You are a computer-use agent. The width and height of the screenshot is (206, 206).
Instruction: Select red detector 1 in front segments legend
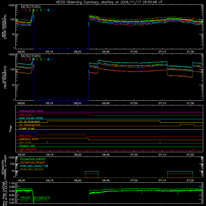[x=22, y=10]
